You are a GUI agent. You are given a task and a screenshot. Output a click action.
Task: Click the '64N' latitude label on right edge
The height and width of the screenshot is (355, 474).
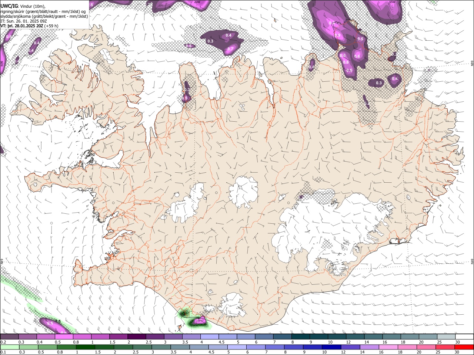point(472,261)
